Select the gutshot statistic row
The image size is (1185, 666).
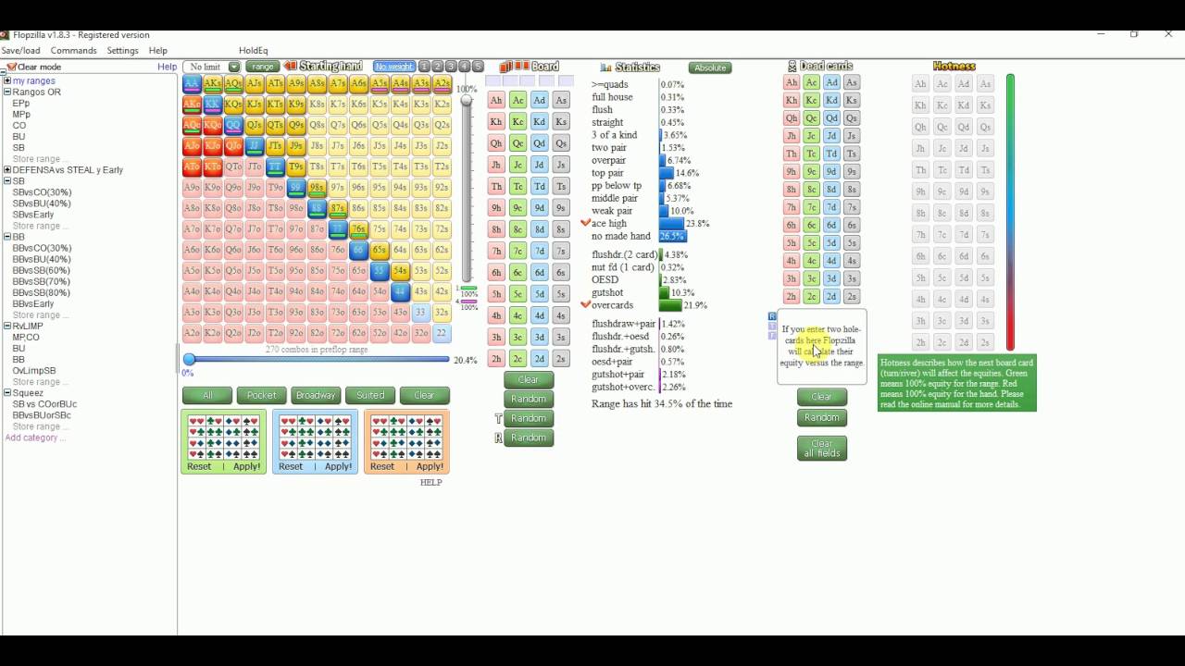click(643, 292)
